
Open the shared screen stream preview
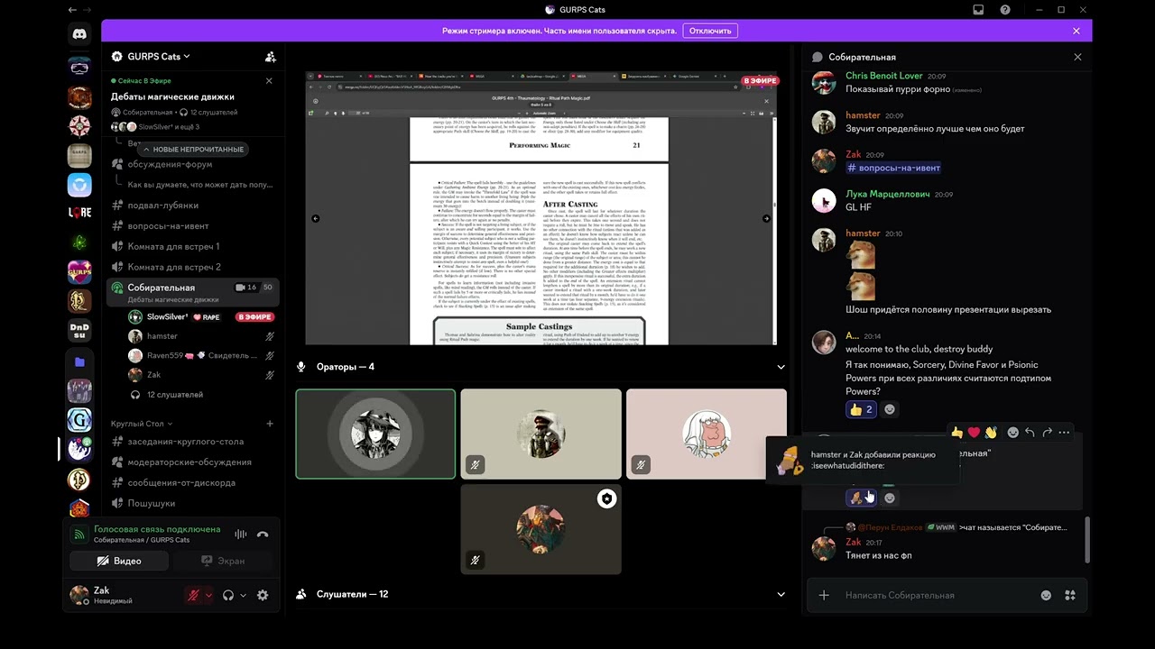click(x=541, y=208)
